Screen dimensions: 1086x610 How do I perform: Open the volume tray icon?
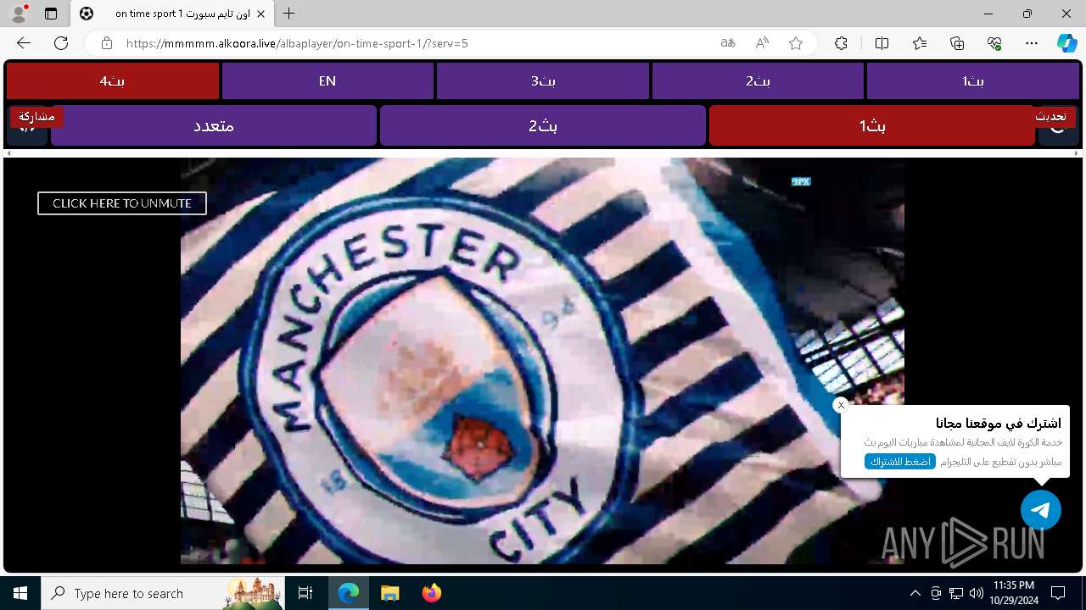(976, 593)
